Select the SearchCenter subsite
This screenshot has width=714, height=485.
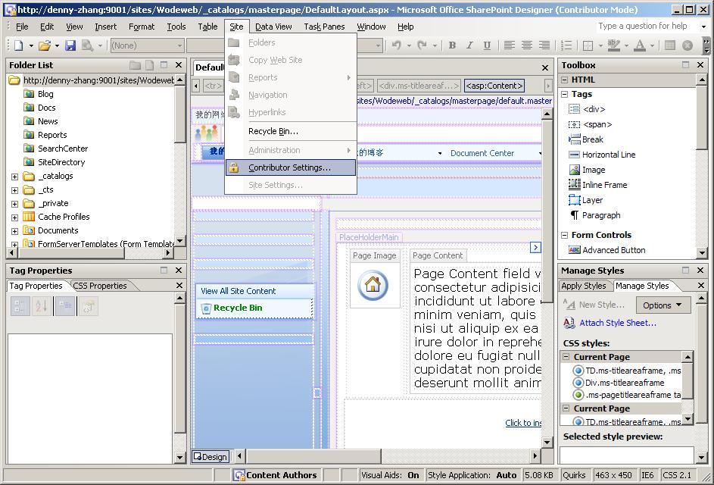[x=62, y=149]
